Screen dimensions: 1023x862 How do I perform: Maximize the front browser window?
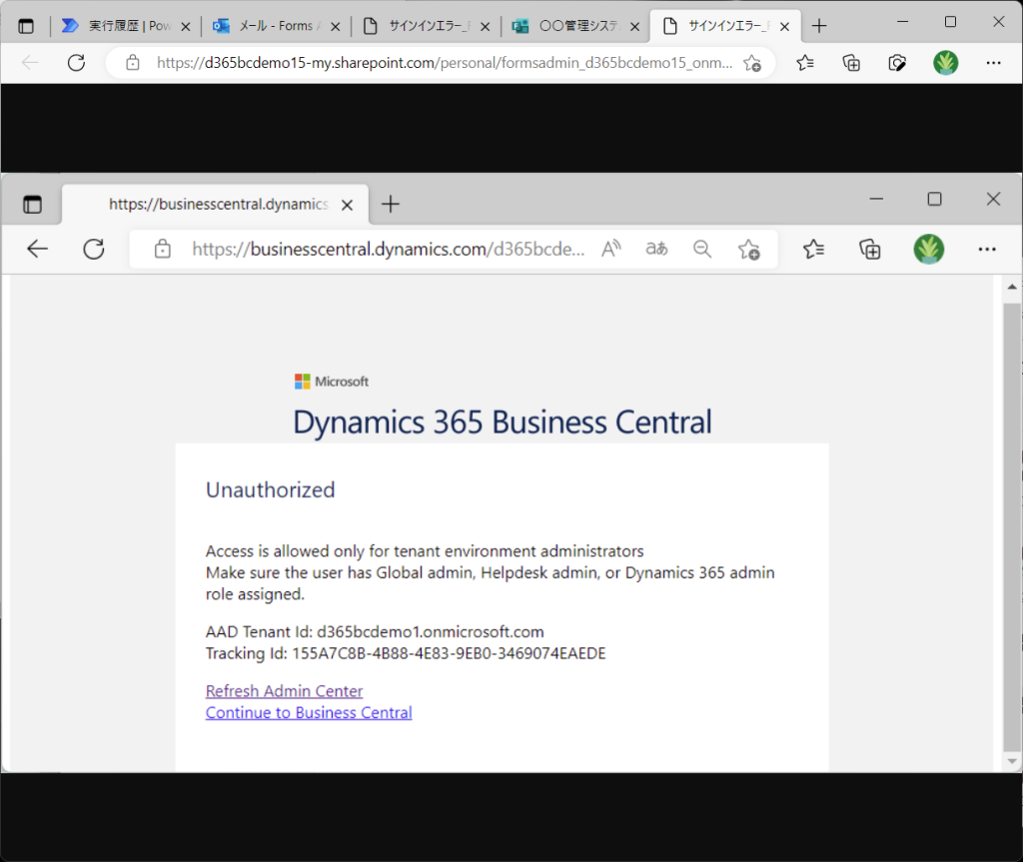point(934,199)
